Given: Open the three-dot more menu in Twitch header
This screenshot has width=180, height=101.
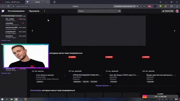Looking at the screenshot, I should (x=44, y=11).
